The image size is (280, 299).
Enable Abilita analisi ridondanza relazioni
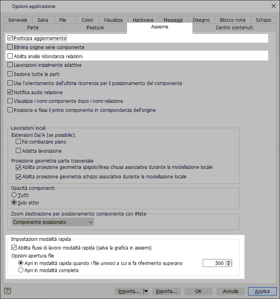10,56
